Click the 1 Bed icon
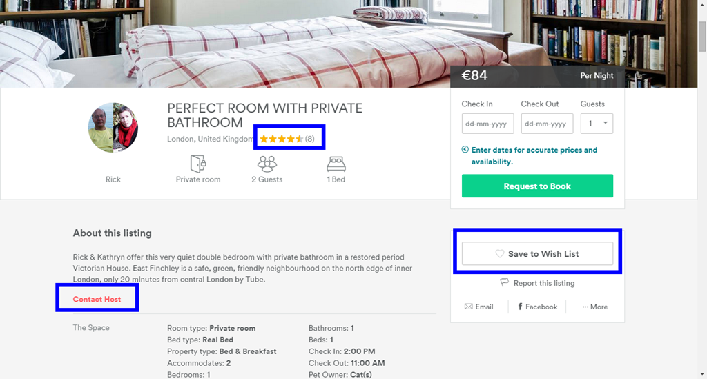The image size is (707, 379). 336,164
